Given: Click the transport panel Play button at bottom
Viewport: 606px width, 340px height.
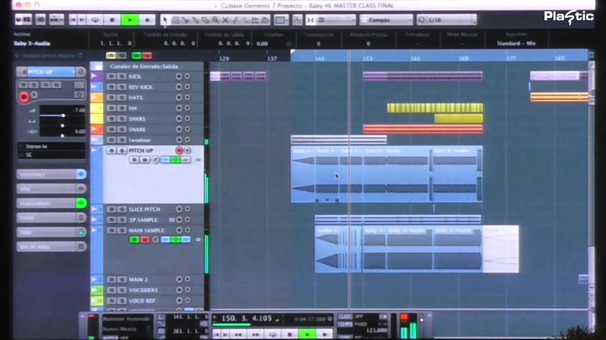Looking at the screenshot, I should (x=307, y=334).
